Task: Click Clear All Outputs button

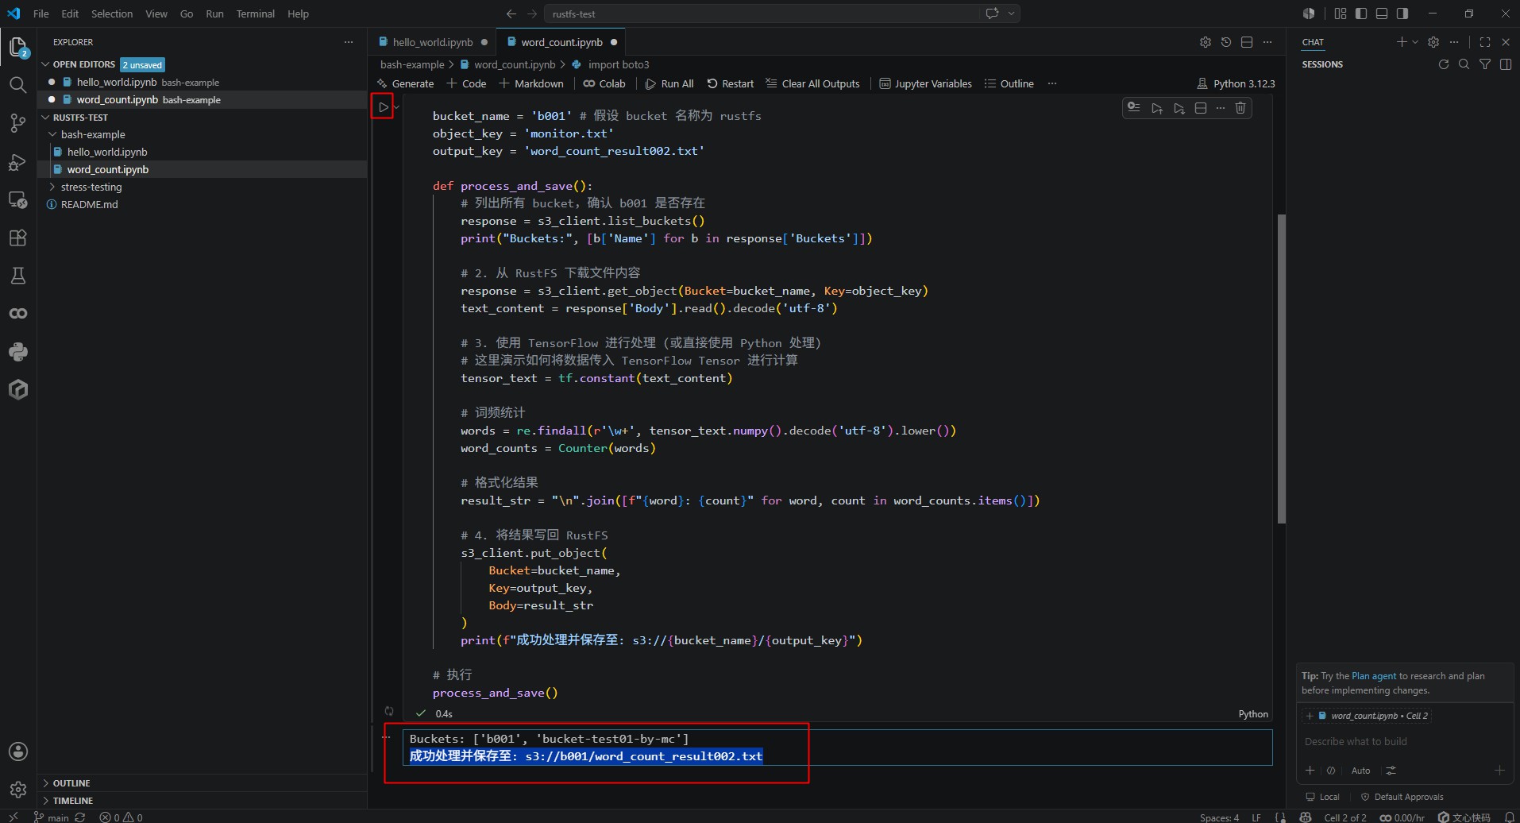Action: (812, 83)
